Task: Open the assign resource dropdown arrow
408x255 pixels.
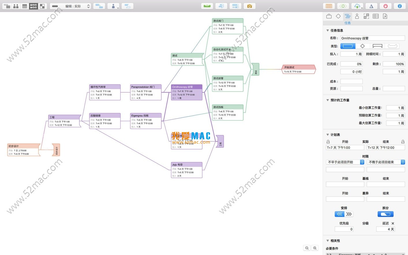Action: [118, 7]
